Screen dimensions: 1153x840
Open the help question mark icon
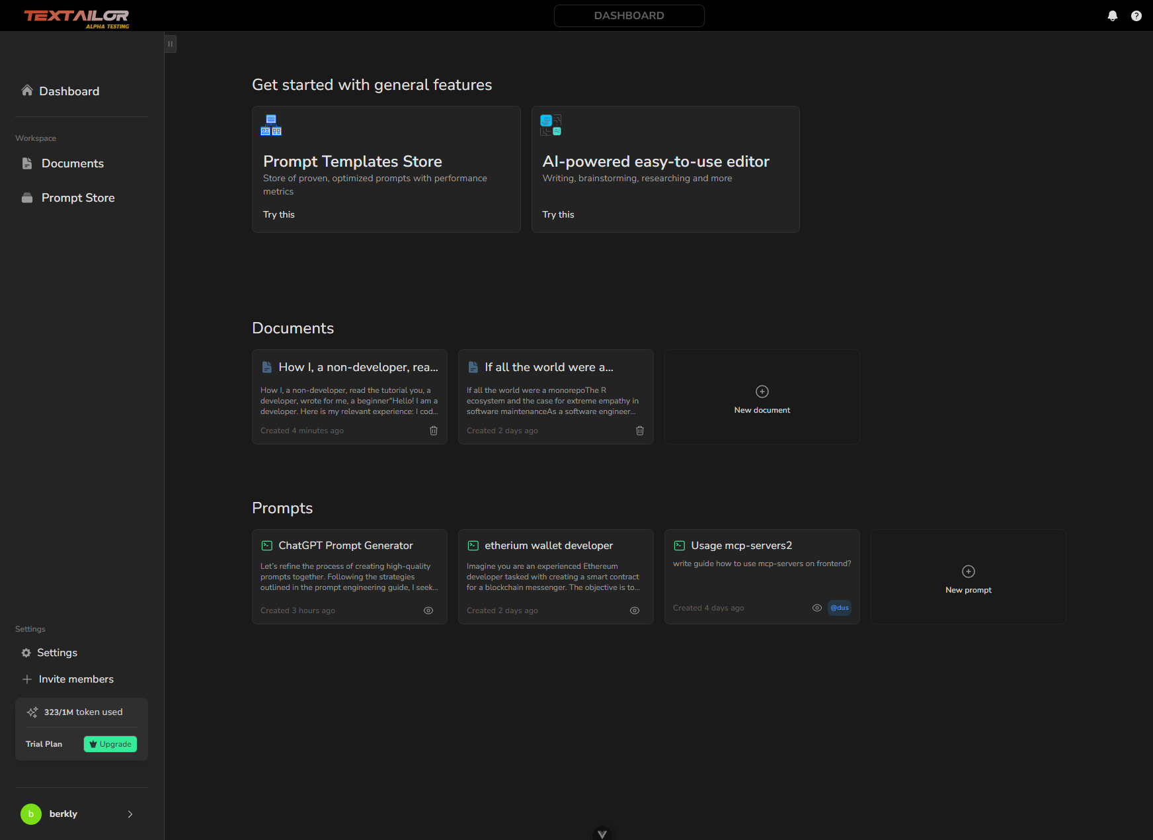[1136, 15]
